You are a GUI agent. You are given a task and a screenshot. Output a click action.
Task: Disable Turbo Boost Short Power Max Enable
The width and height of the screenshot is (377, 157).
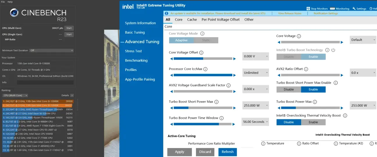288,90
